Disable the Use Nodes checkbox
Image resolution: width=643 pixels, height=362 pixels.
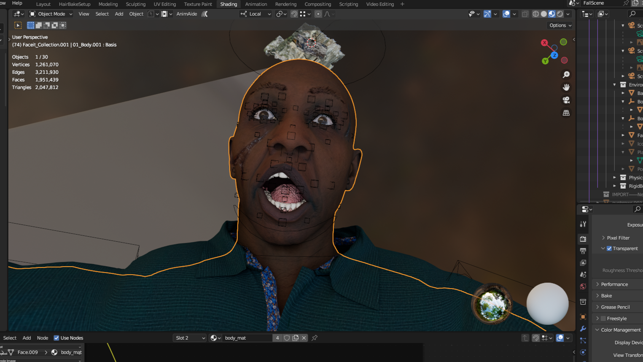coord(56,338)
